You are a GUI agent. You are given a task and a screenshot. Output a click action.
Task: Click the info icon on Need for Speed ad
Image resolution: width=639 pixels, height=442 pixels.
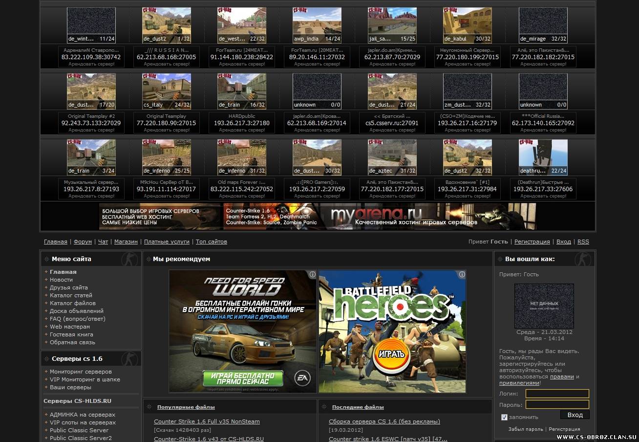(313, 274)
